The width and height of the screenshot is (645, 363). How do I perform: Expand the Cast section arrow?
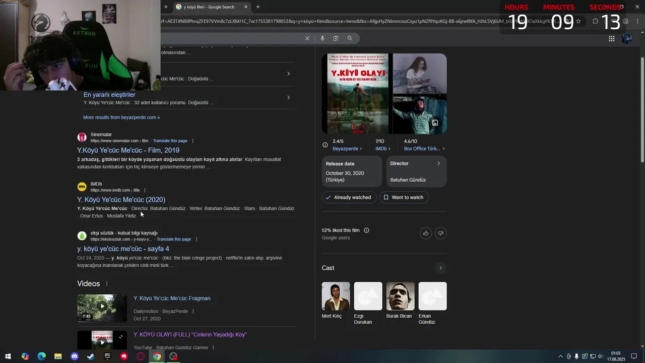[x=440, y=268]
